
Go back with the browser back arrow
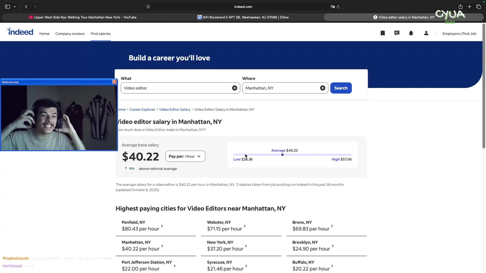pyautogui.click(x=26, y=6)
